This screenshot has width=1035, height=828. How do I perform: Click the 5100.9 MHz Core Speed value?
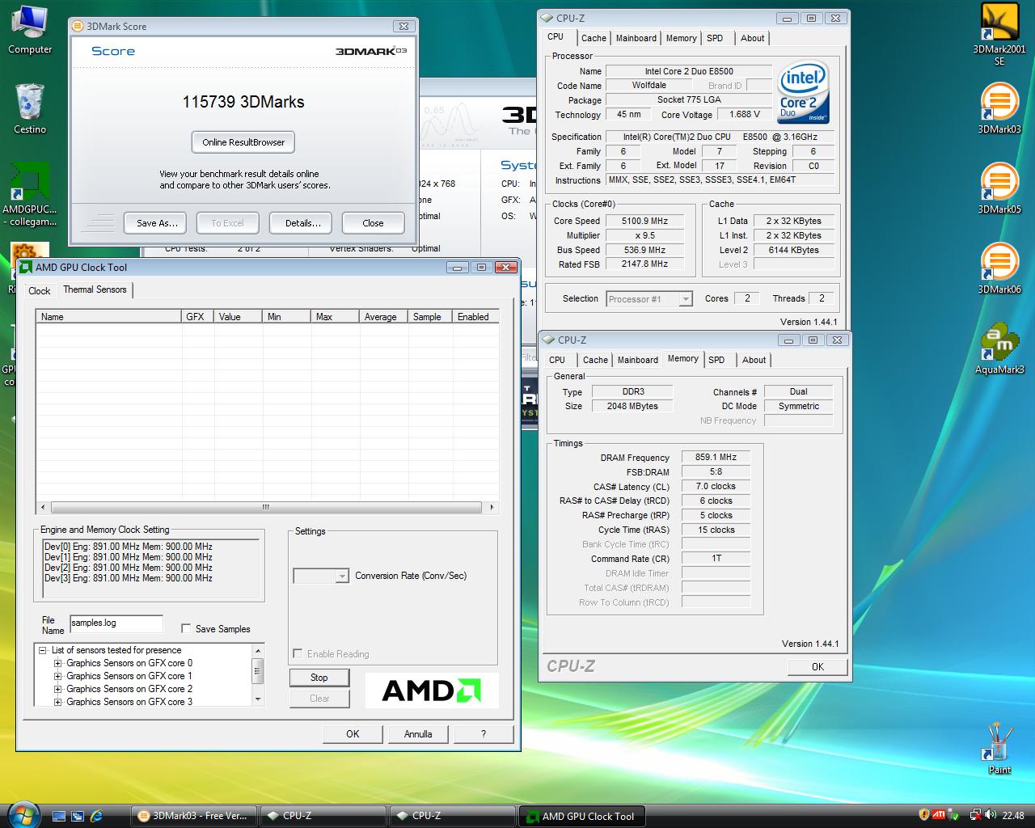coord(645,221)
